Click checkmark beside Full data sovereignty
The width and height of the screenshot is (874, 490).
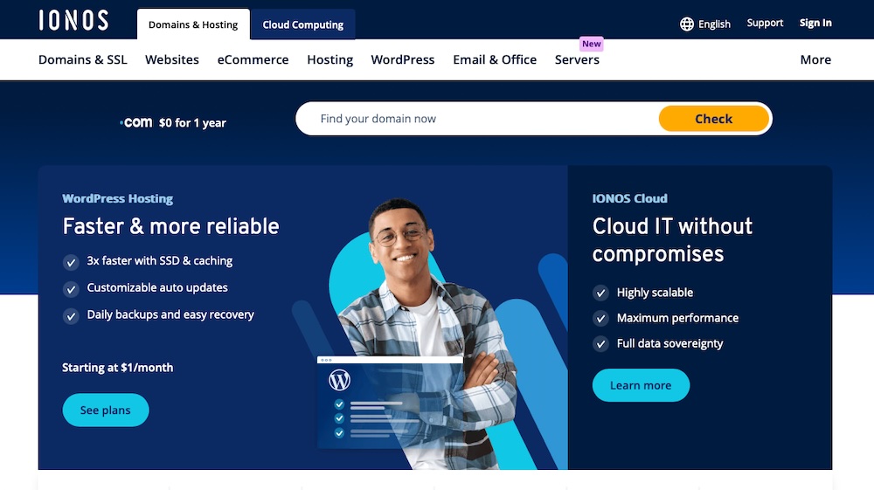600,344
